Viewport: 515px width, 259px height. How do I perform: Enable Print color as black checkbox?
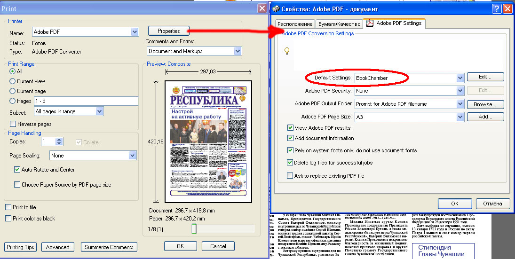point(8,218)
